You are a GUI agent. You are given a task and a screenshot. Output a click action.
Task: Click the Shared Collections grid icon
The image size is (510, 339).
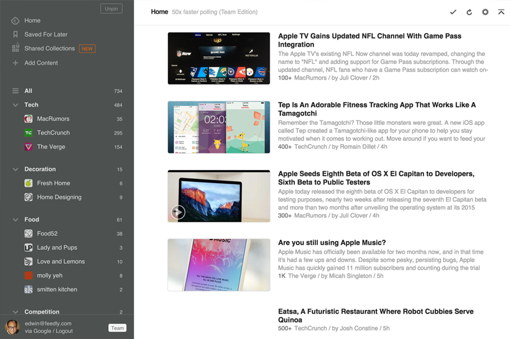coord(16,48)
